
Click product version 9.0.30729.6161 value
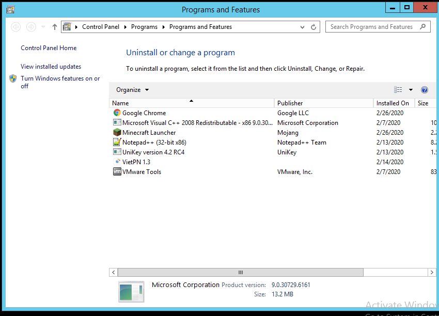(291, 285)
